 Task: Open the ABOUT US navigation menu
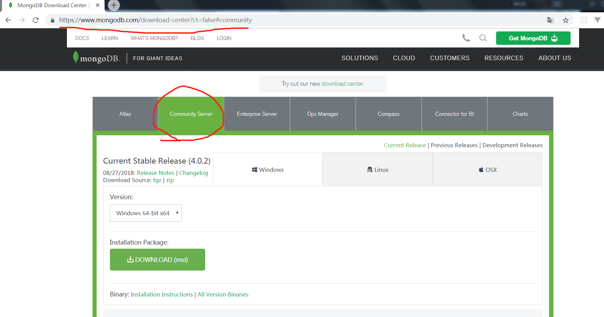click(554, 58)
